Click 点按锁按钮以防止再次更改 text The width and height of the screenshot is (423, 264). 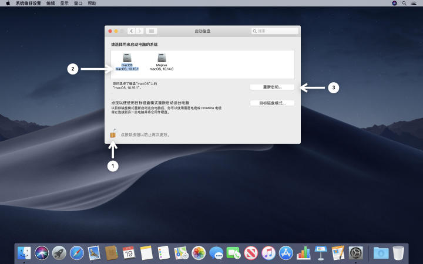coord(145,135)
